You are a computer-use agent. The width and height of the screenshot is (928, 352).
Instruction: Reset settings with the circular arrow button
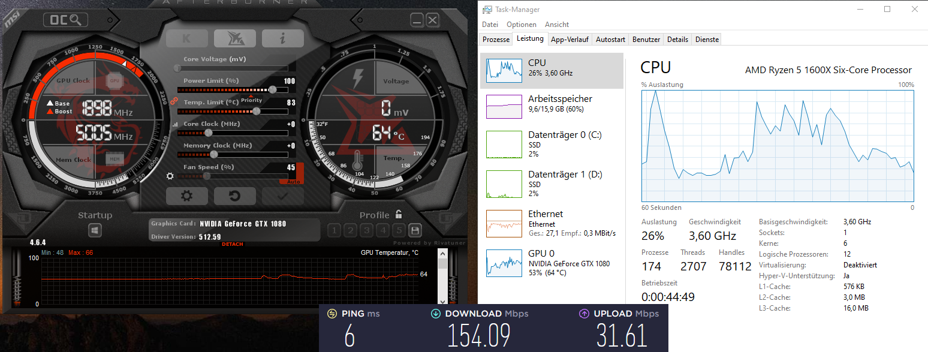pos(234,196)
